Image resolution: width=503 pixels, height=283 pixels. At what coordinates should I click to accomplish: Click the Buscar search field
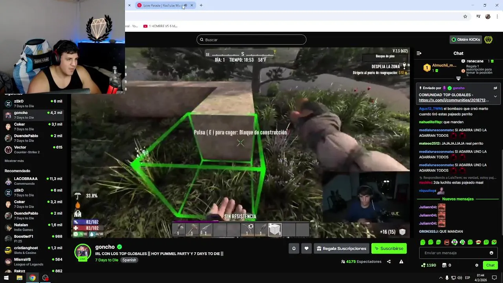(251, 40)
